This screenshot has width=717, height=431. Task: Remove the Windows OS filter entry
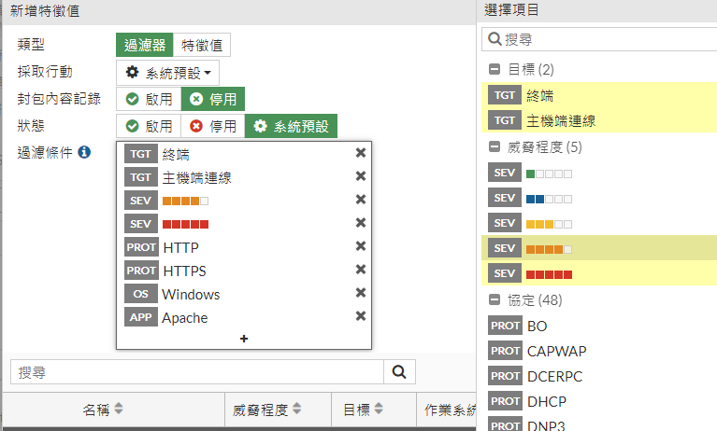click(360, 294)
